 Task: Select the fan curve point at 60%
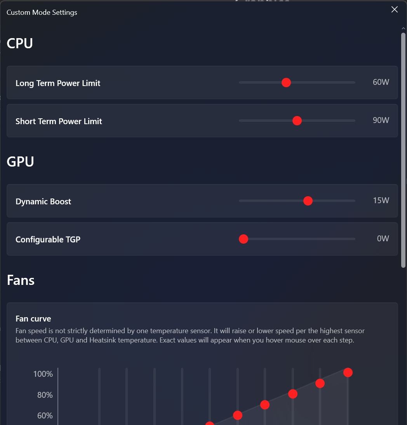(x=237, y=415)
